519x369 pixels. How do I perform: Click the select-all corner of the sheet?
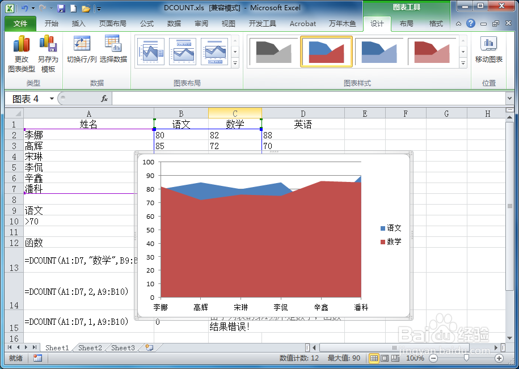14,113
